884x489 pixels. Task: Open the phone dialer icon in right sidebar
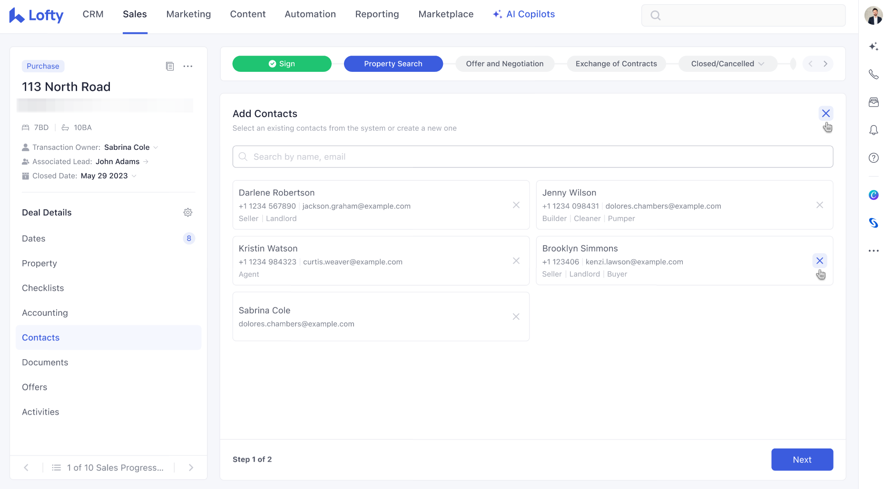[x=874, y=74]
